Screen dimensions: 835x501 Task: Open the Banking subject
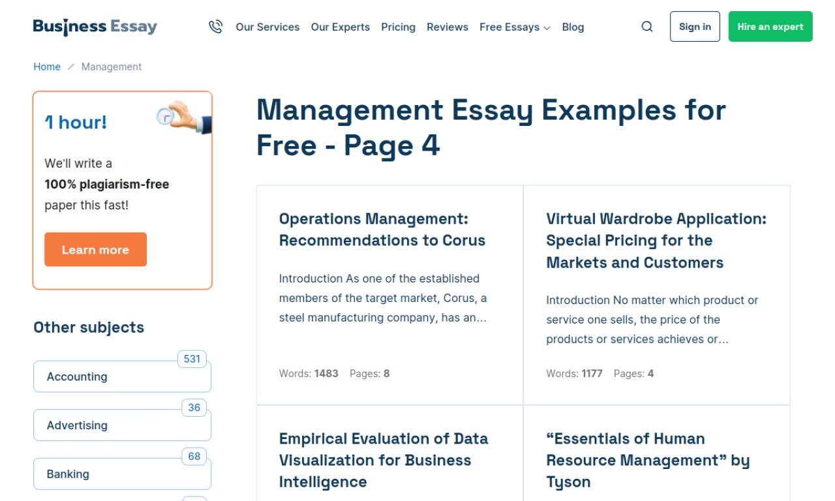click(123, 474)
